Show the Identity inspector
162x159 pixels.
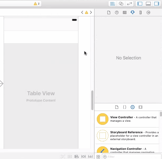(x=125, y=13)
